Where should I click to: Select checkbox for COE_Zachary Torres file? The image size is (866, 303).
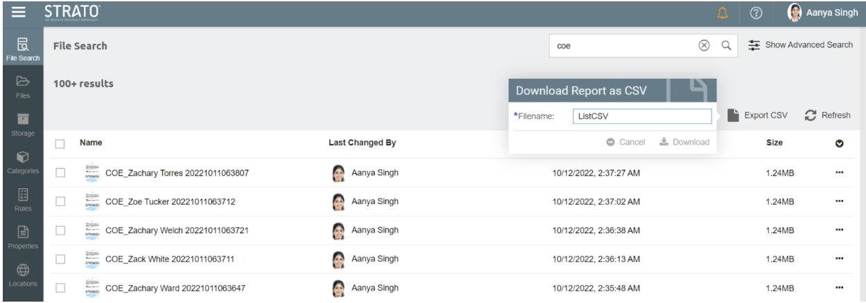coord(60,173)
